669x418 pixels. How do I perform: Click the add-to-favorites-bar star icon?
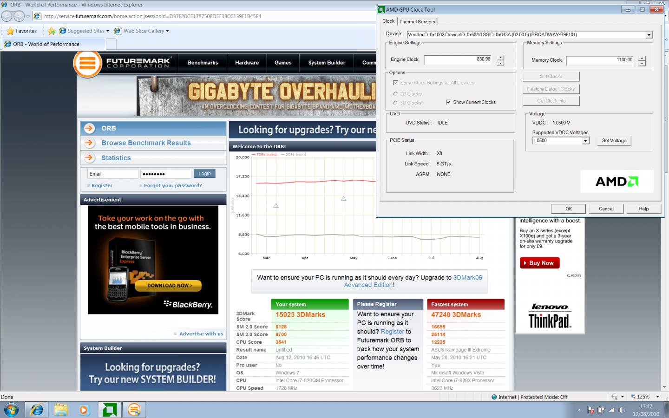(x=51, y=31)
